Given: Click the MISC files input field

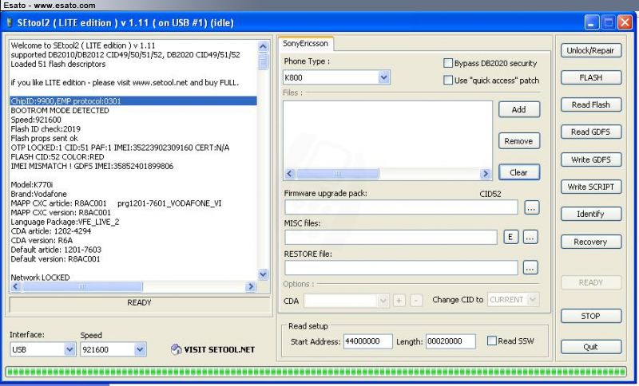Looking at the screenshot, I should [391, 237].
